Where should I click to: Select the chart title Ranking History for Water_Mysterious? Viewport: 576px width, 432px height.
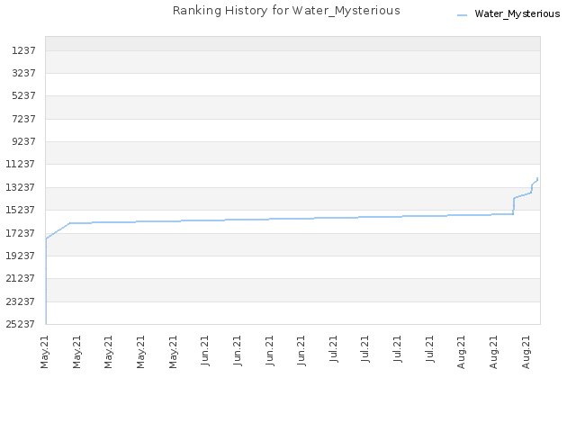(286, 11)
